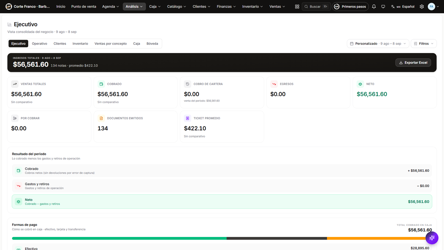Click the Corte Franco logo icon
444x250 pixels.
(x=9, y=7)
